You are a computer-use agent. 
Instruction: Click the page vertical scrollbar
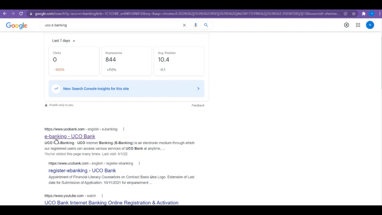pos(381,63)
